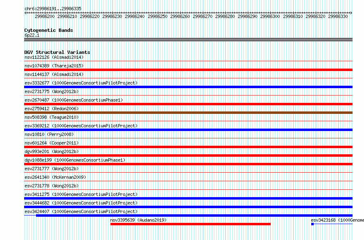The height and width of the screenshot is (240, 364).
Task: Select nsv601264 (Cooper2011) label
Action: 52,143
